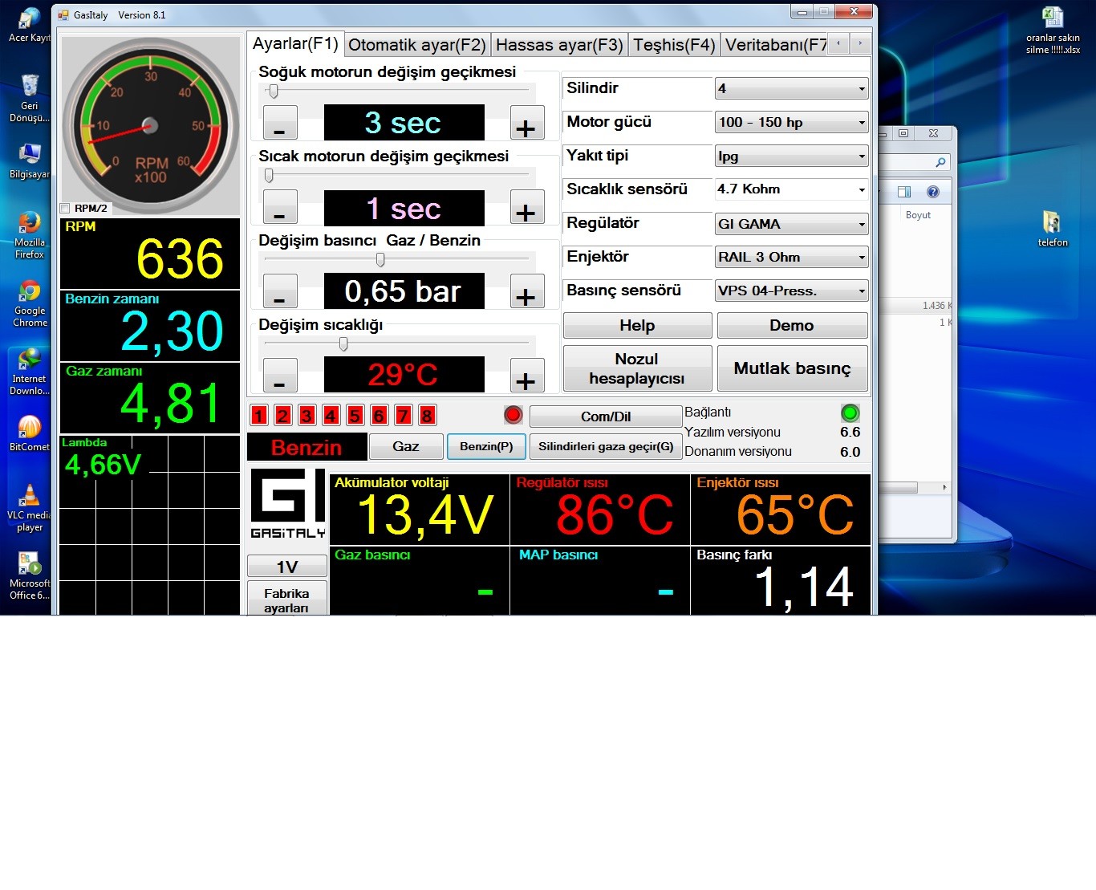Viewport: 1096px width, 890px height.
Task: Expand the Silindir dropdown
Action: coord(791,89)
